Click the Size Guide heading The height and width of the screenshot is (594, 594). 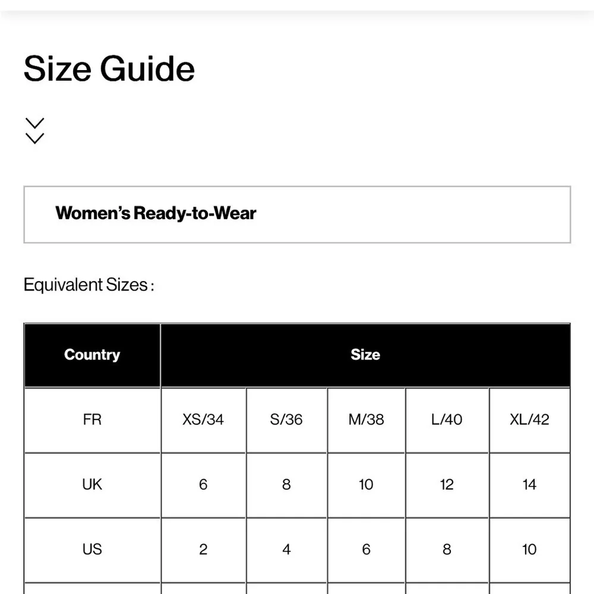(109, 68)
